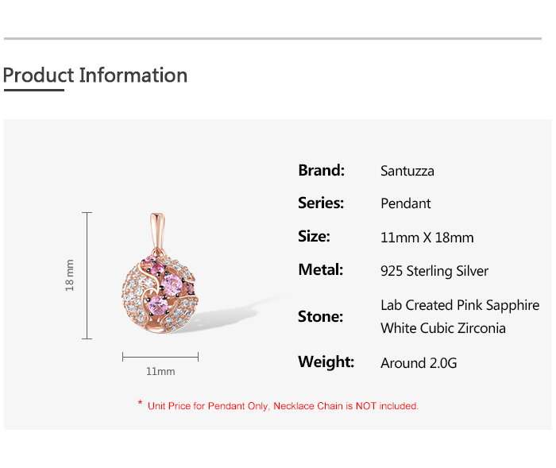
Task: Select the White Cubic Zirconia text
Action: coord(443,328)
